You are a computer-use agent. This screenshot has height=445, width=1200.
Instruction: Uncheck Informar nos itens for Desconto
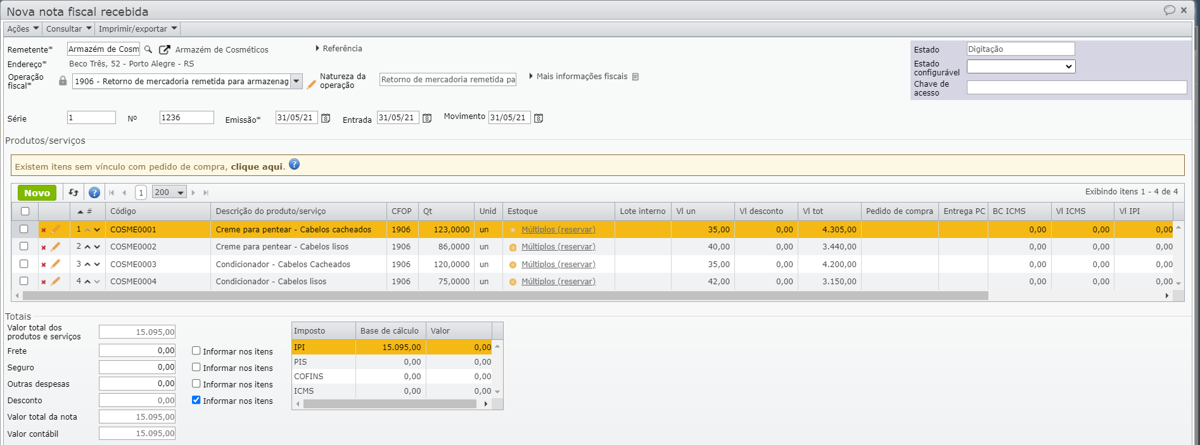[x=196, y=400]
